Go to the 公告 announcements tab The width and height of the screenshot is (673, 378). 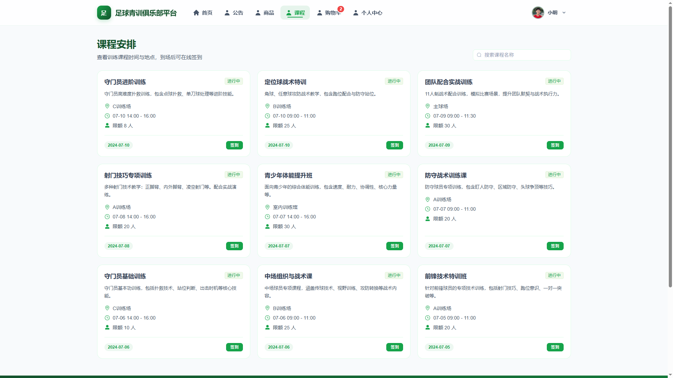coord(234,13)
